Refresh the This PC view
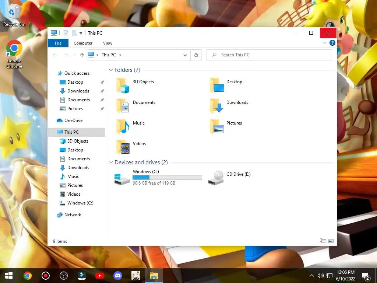The width and height of the screenshot is (377, 283). point(196,55)
